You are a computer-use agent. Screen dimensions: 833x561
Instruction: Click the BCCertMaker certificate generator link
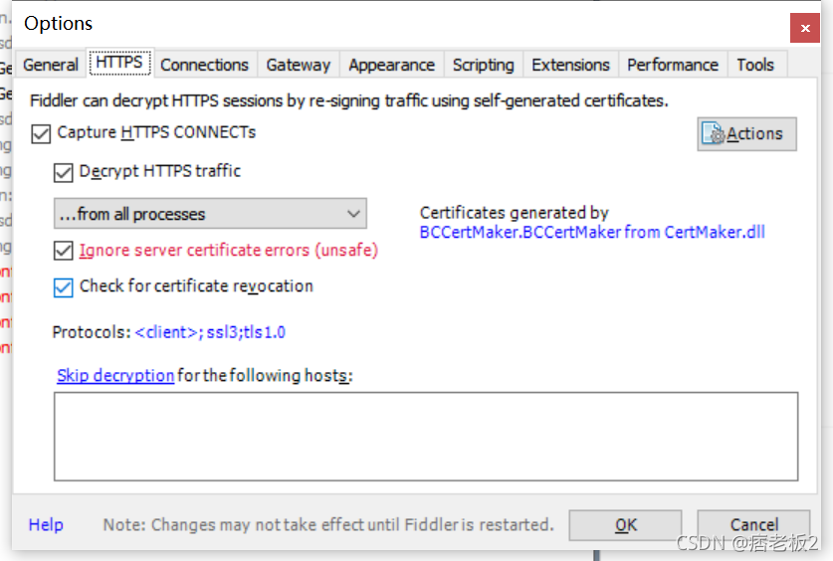(592, 232)
